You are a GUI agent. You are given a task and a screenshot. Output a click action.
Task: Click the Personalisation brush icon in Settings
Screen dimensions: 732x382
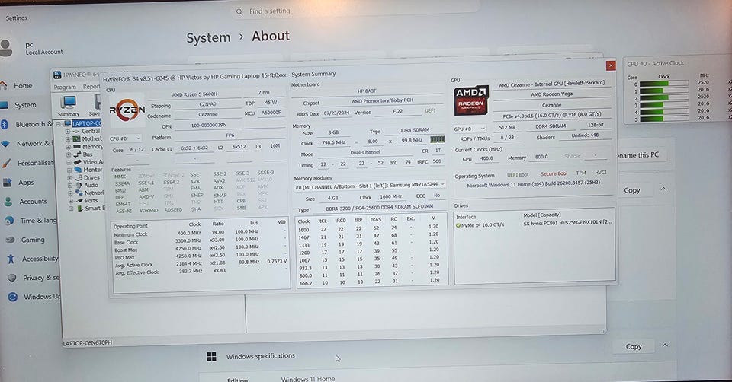pyautogui.click(x=5, y=163)
